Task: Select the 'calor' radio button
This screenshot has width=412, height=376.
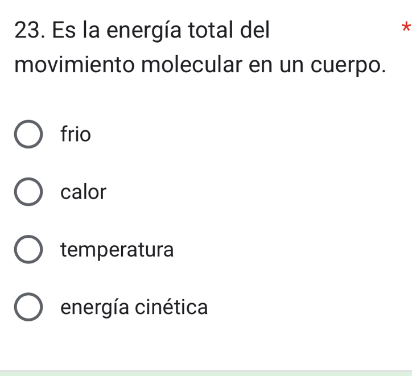Action: tap(28, 192)
